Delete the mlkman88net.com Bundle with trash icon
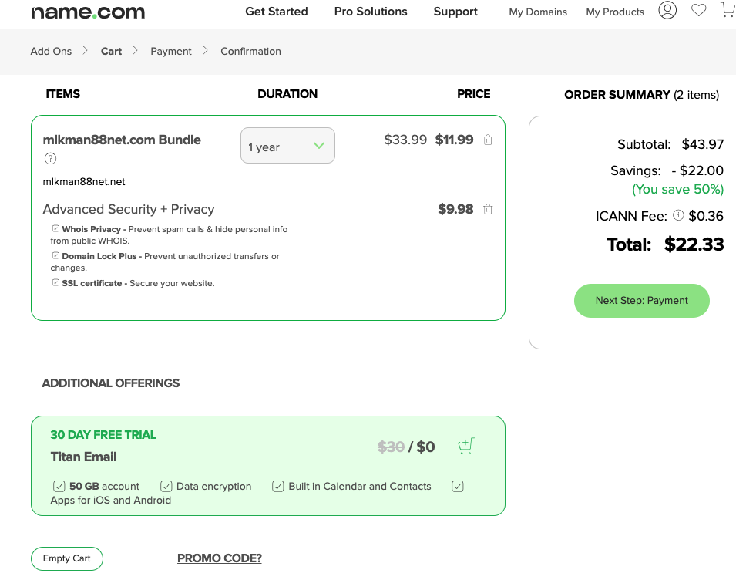 click(488, 140)
